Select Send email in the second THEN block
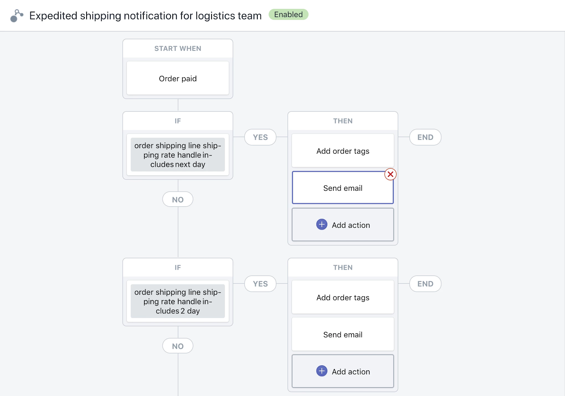The image size is (565, 396). tap(343, 335)
